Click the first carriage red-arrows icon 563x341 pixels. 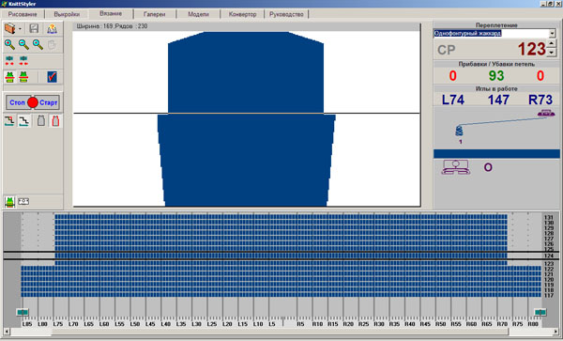(9, 60)
